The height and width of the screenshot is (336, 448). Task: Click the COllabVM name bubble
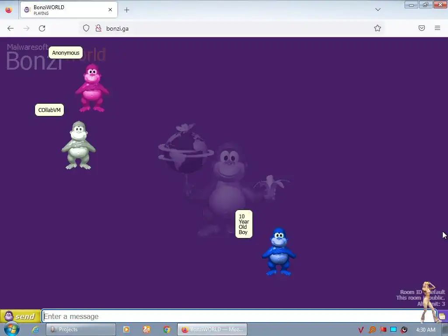[49, 110]
